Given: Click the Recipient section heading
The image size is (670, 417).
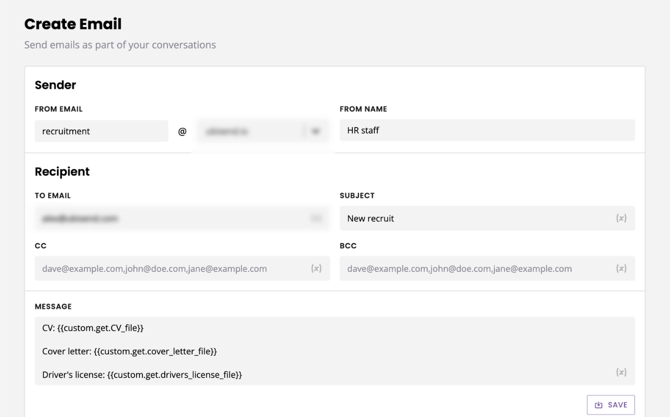Looking at the screenshot, I should pos(62,172).
